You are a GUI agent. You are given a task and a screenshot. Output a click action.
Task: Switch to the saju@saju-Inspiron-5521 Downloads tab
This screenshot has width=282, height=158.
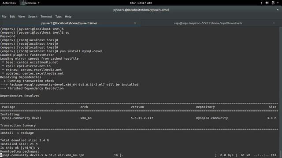click(208, 23)
